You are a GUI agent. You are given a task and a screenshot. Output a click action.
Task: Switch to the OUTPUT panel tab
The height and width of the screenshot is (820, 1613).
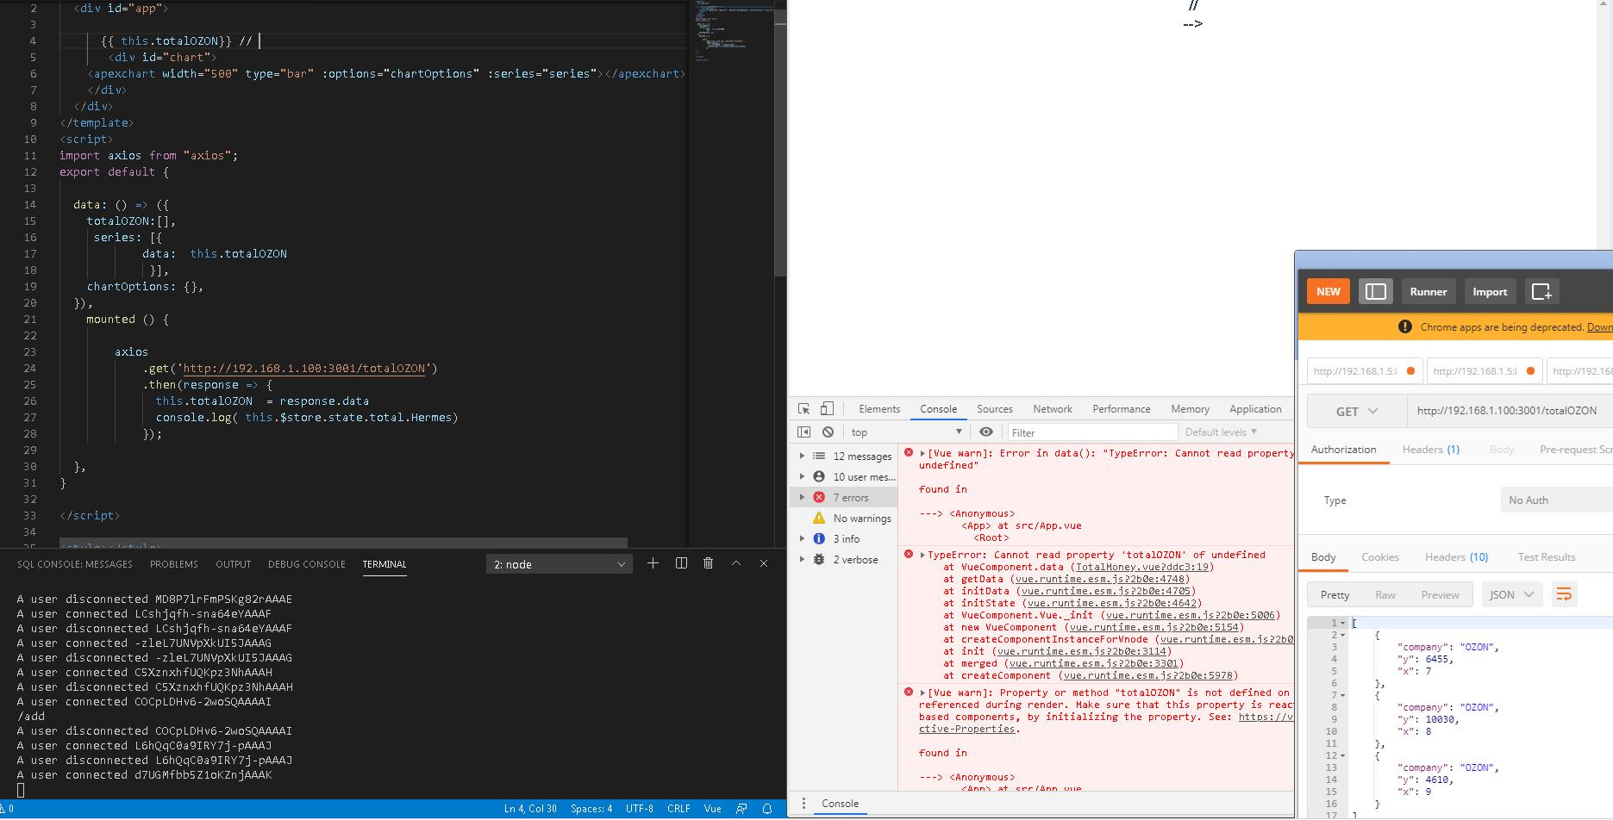(234, 564)
